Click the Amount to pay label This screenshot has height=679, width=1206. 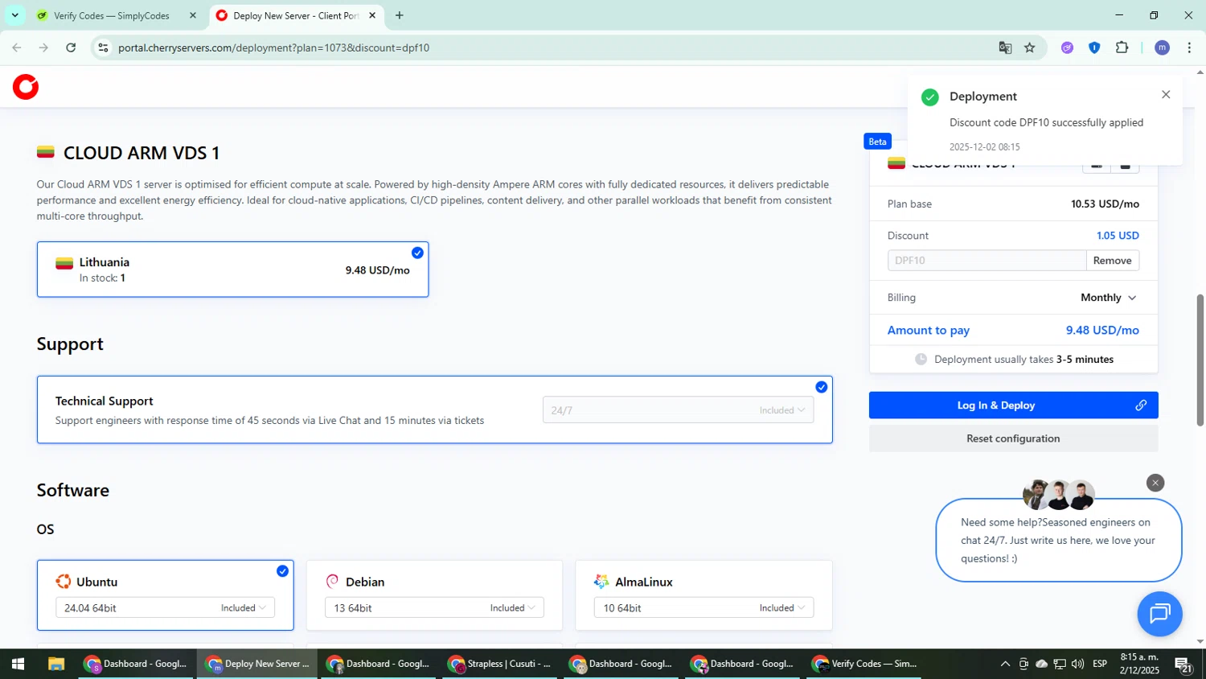928,331
